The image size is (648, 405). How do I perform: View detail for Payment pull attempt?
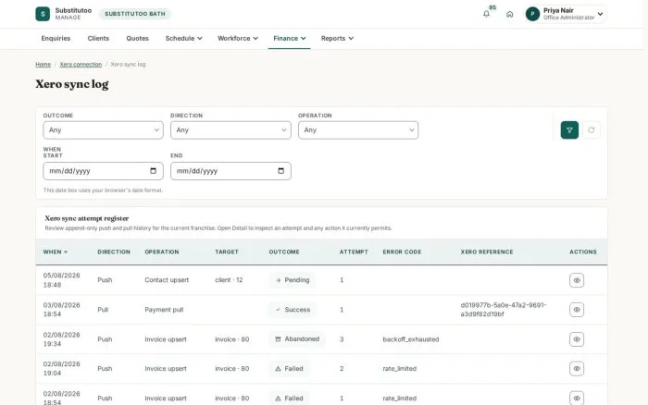(577, 310)
